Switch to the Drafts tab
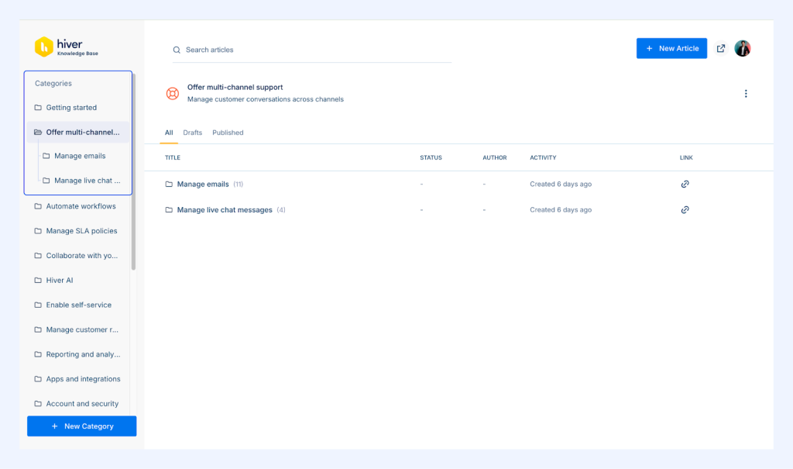Screen dimensions: 793x469 (x=192, y=132)
